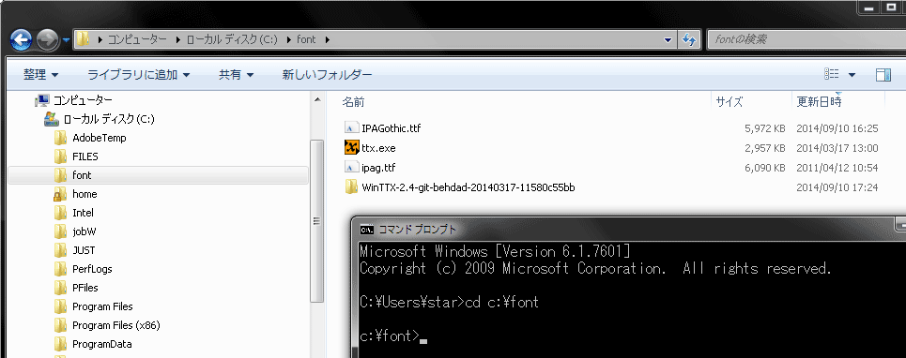Click the 新しいフォルダー button
Screen dimensions: 906x358
(327, 74)
